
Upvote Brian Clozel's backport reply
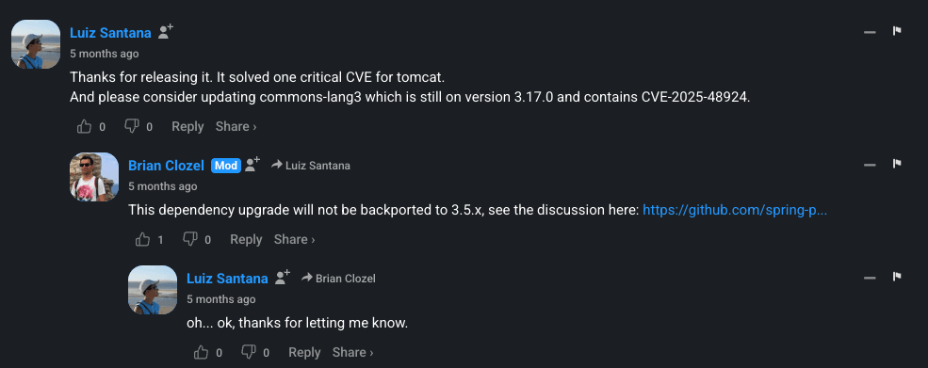coord(142,240)
